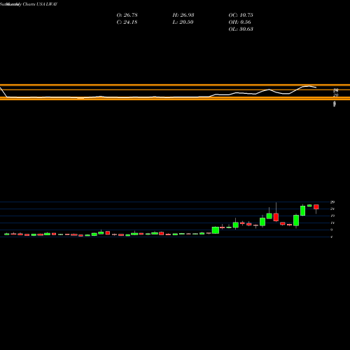Click the OH: 0.56 reading

pyautogui.click(x=239, y=22)
